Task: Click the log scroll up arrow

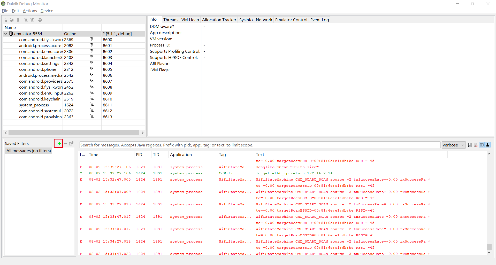Action: (x=489, y=154)
